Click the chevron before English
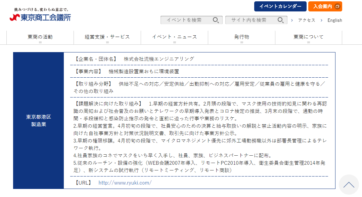362x197 pixels. 321,21
